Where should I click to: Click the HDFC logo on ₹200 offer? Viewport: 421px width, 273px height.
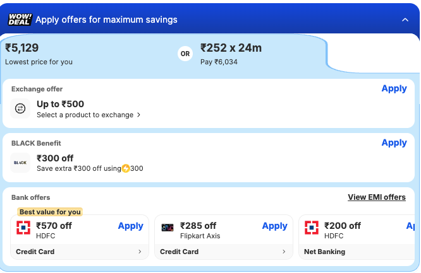click(312, 228)
